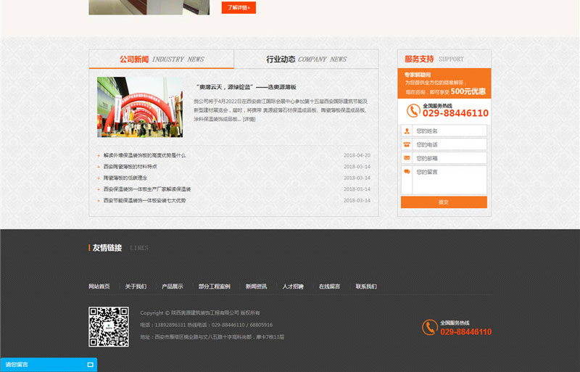Click the telephone icon beside phone field
The image size is (580, 372).
pos(407,144)
